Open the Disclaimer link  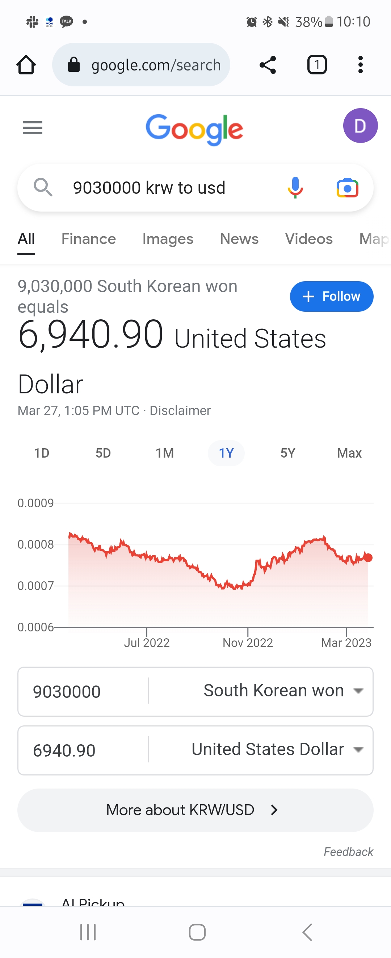[x=180, y=410]
